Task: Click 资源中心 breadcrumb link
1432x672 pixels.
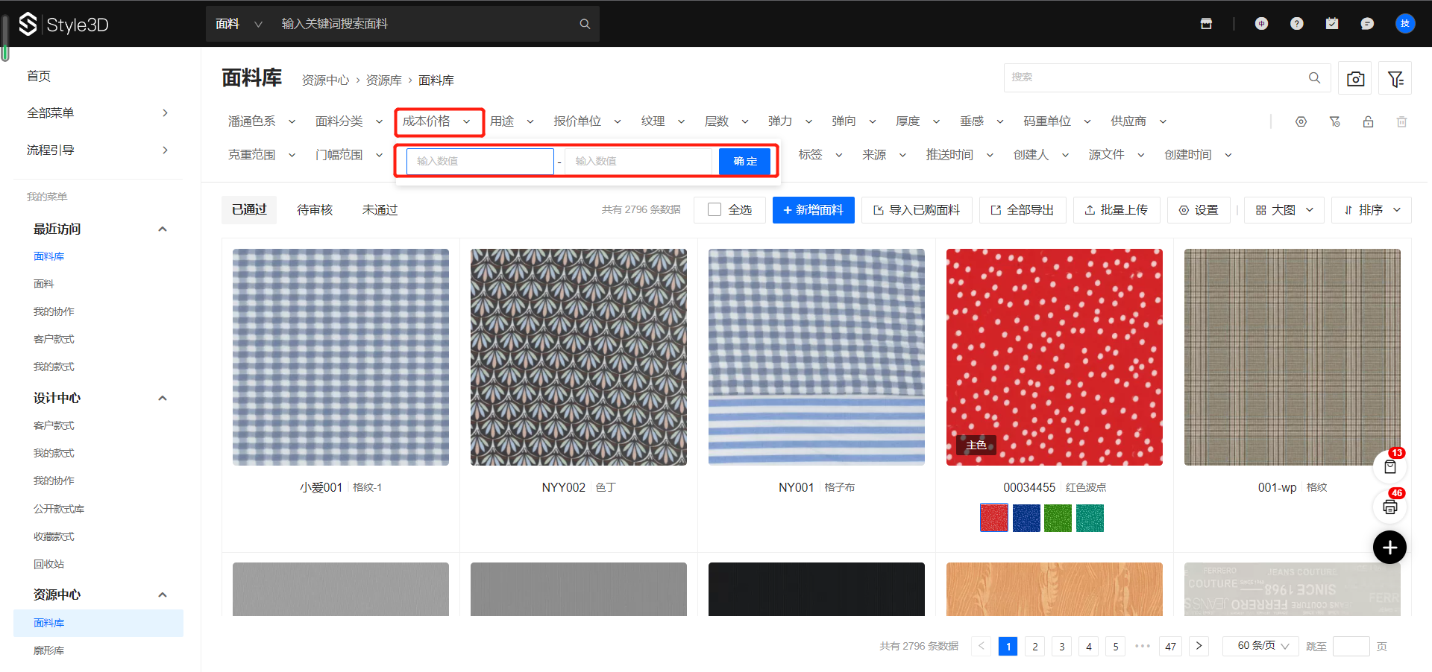Action: pos(325,80)
